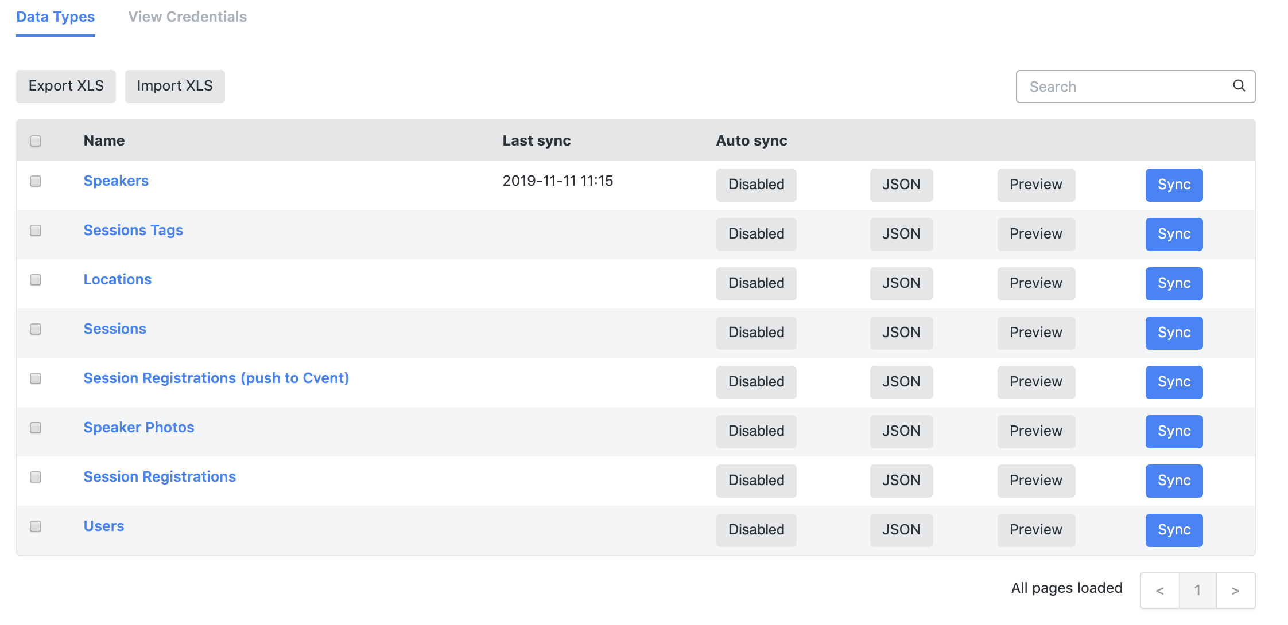
Task: Toggle auto sync Disabled for Sessions
Action: click(756, 333)
